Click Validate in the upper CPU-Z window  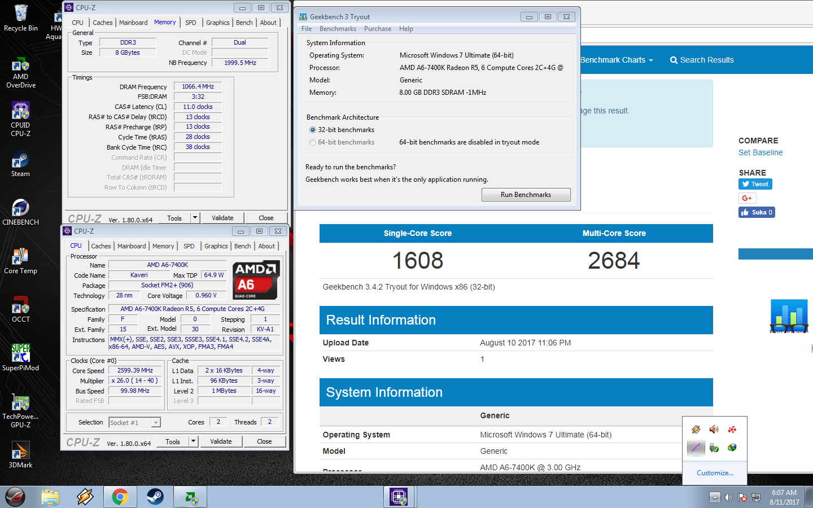(x=222, y=218)
